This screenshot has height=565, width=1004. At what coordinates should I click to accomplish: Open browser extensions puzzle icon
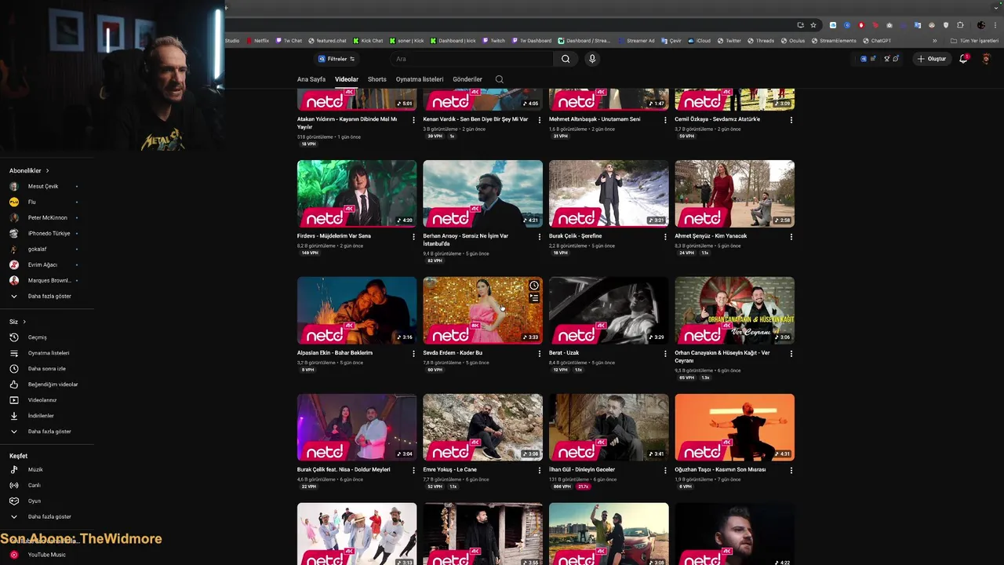point(960,25)
